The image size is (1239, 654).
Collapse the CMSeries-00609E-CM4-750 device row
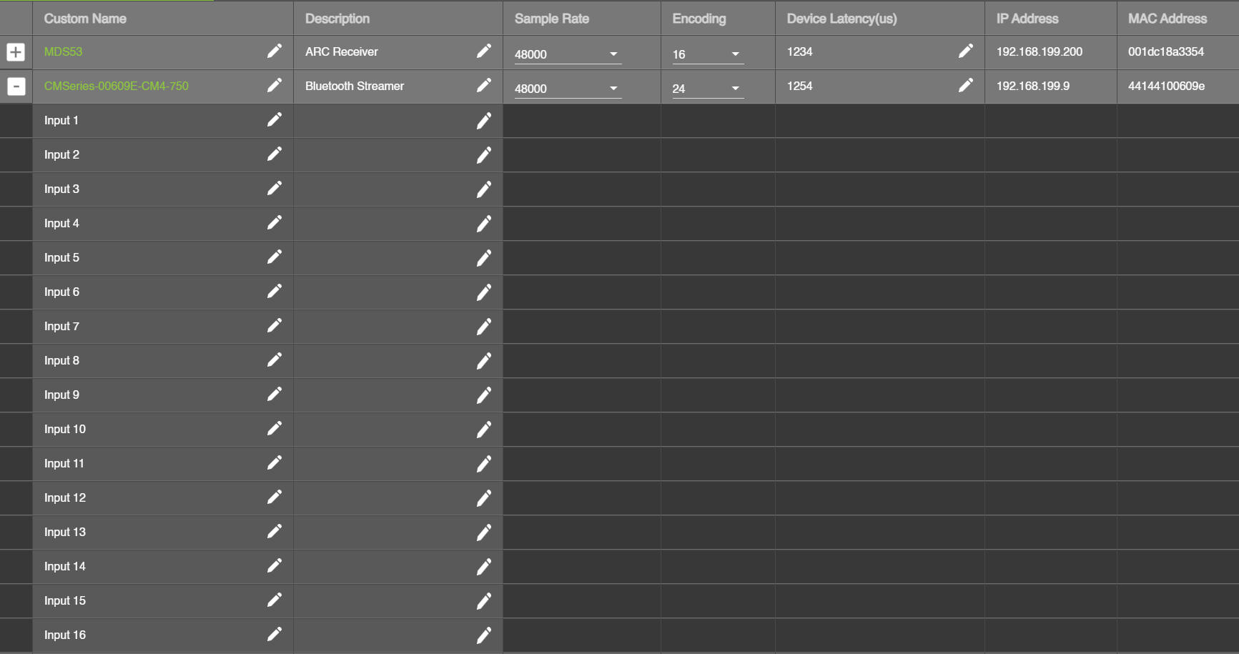click(16, 86)
